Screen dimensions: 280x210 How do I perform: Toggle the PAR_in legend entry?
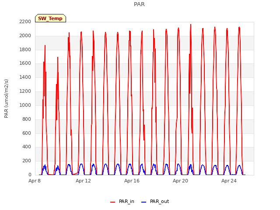click(122, 201)
